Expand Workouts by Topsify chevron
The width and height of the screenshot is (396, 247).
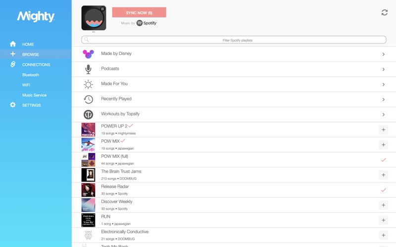pyautogui.click(x=383, y=115)
